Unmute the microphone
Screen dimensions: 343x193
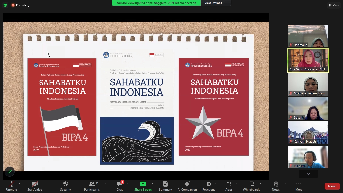tap(11, 186)
